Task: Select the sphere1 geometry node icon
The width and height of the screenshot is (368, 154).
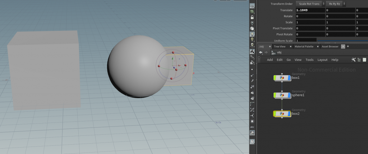Action: 282,95
